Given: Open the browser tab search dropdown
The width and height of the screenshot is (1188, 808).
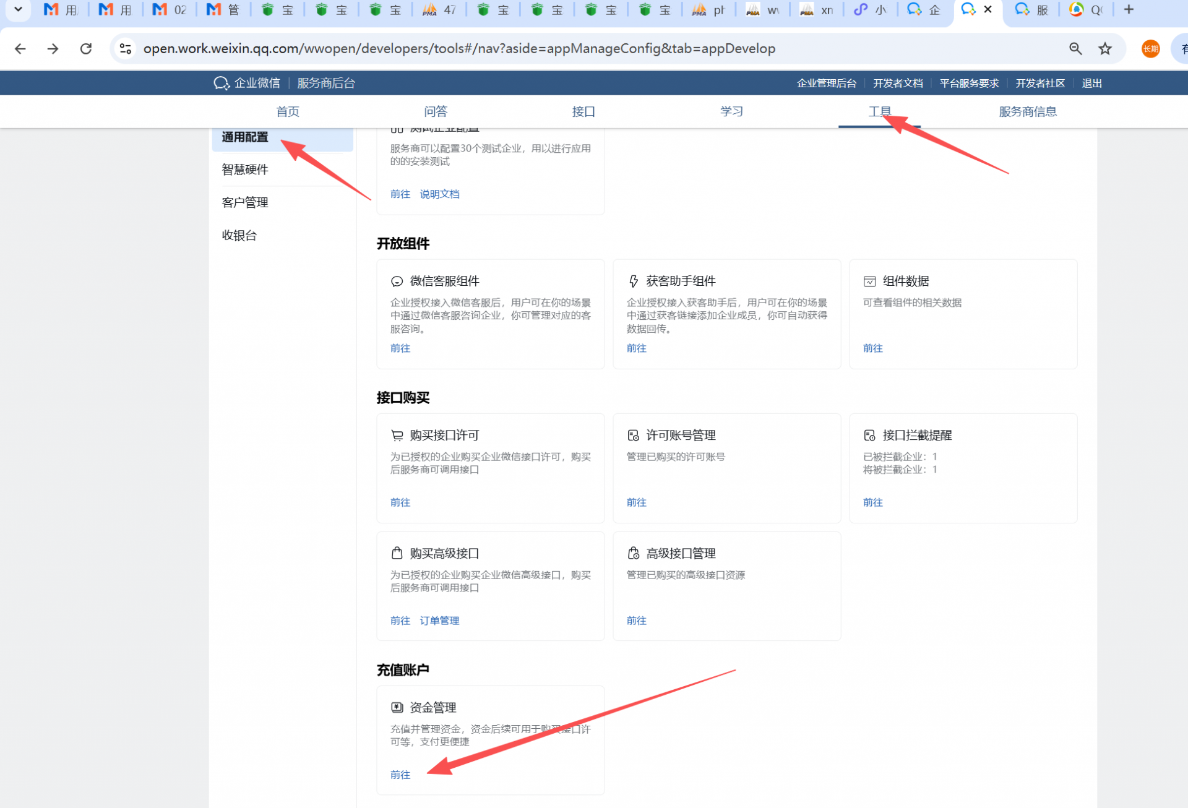Looking at the screenshot, I should (x=18, y=9).
